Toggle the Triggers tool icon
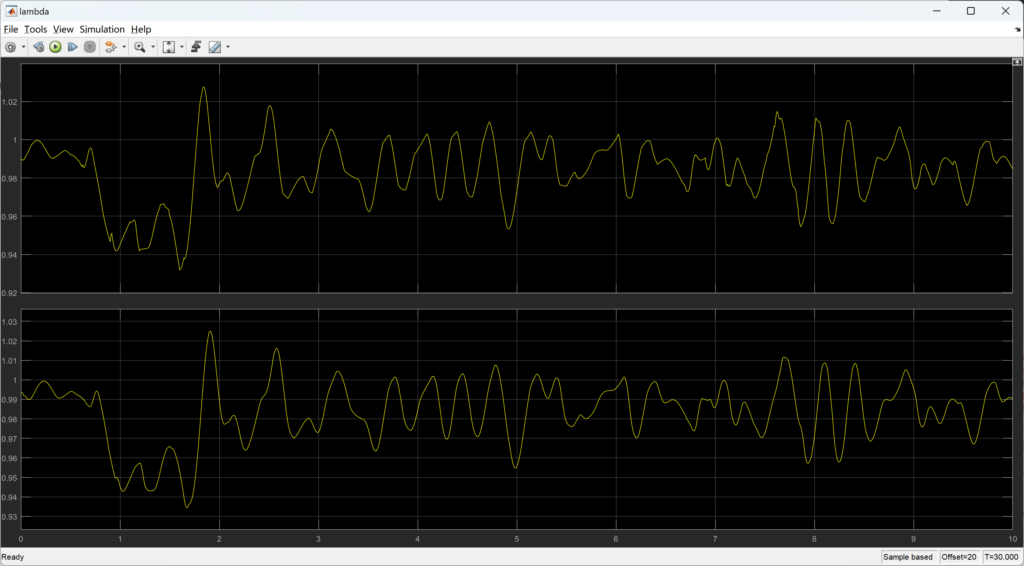This screenshot has height=566, width=1024. tap(196, 47)
